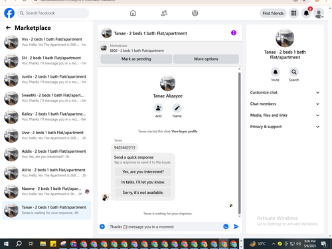Mute conversation using the bell icon

coord(276,72)
